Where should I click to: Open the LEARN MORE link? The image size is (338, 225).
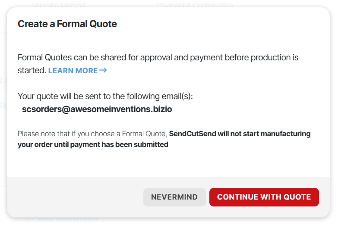click(x=73, y=71)
